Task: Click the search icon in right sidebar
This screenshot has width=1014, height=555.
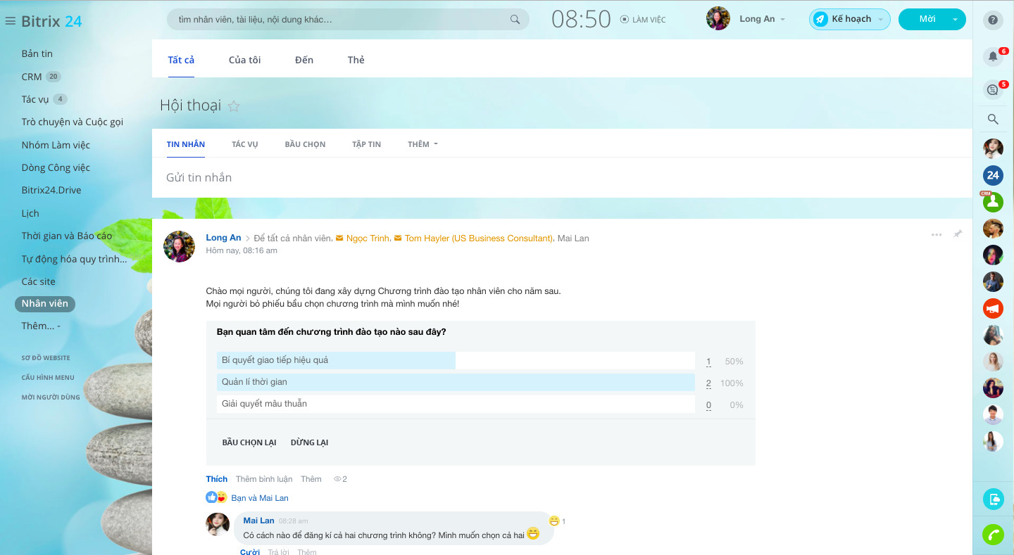Action: (993, 120)
